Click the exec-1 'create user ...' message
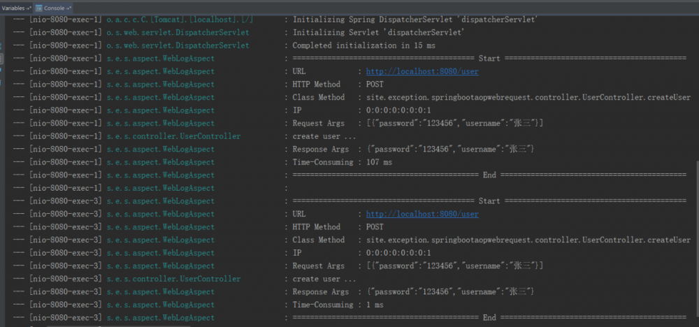The height and width of the screenshot is (327, 699). pos(316,136)
